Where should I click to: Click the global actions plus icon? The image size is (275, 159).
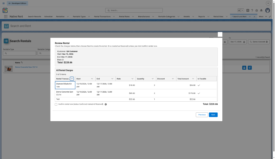point(248,10)
